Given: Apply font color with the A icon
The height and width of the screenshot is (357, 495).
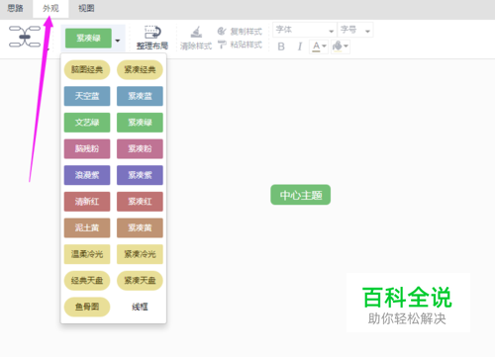Looking at the screenshot, I should pyautogui.click(x=316, y=46).
